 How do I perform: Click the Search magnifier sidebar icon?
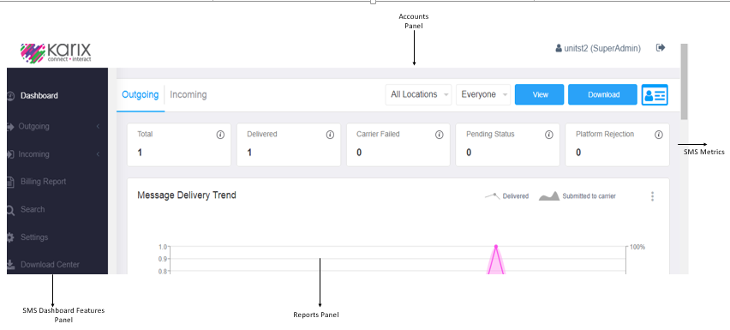tap(10, 210)
